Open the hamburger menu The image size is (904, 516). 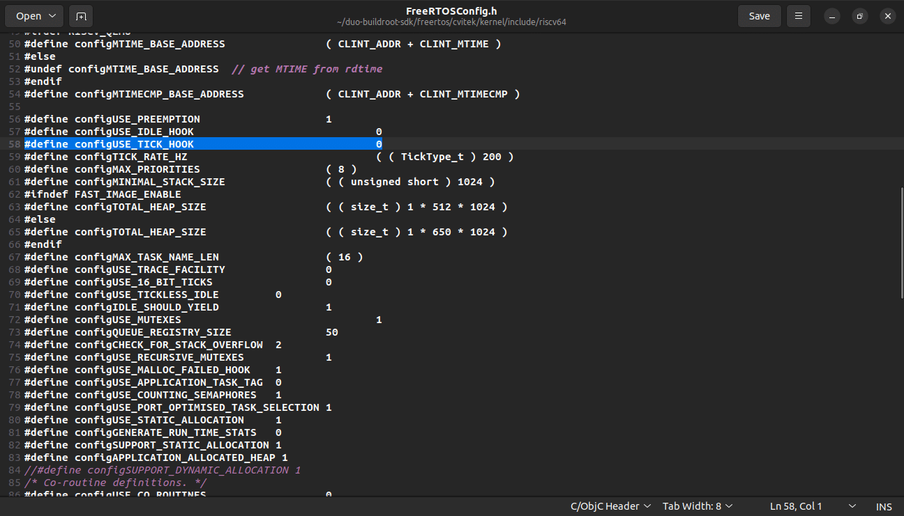tap(799, 16)
